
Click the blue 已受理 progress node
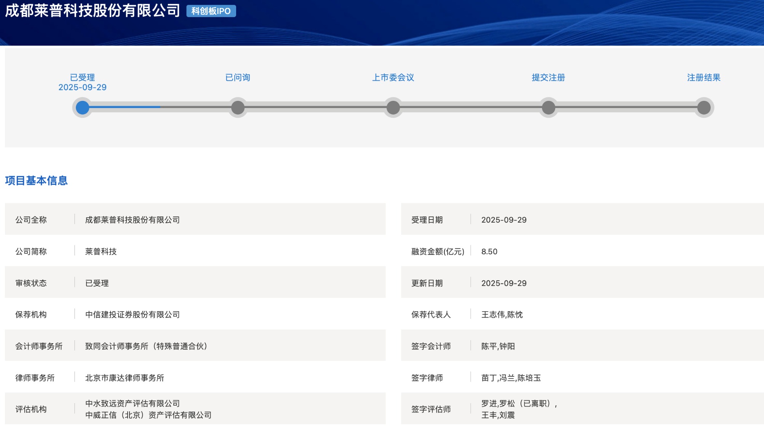point(82,108)
